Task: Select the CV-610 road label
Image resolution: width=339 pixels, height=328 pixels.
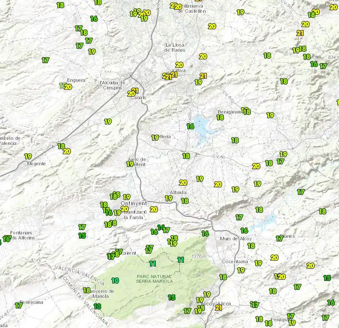Action: point(228,97)
